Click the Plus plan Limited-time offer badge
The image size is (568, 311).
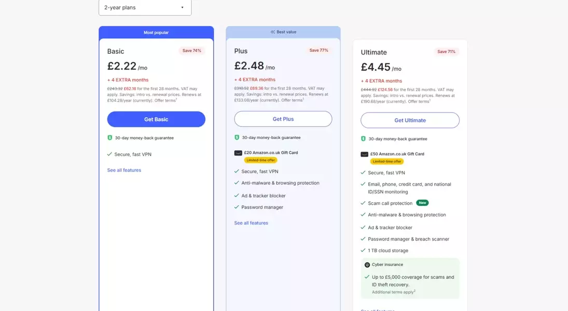[x=260, y=160]
